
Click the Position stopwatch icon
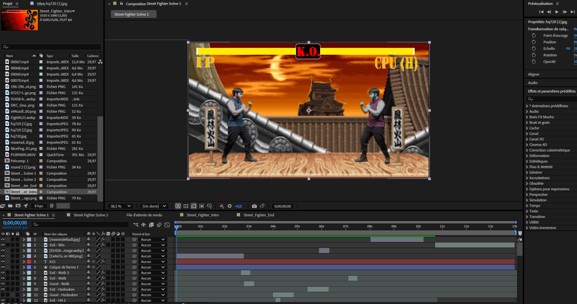(534, 42)
